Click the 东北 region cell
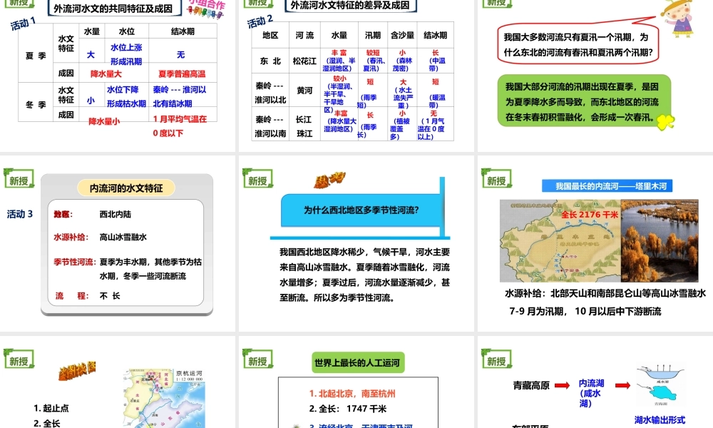Viewport: 713px width, 428px height. coord(270,61)
